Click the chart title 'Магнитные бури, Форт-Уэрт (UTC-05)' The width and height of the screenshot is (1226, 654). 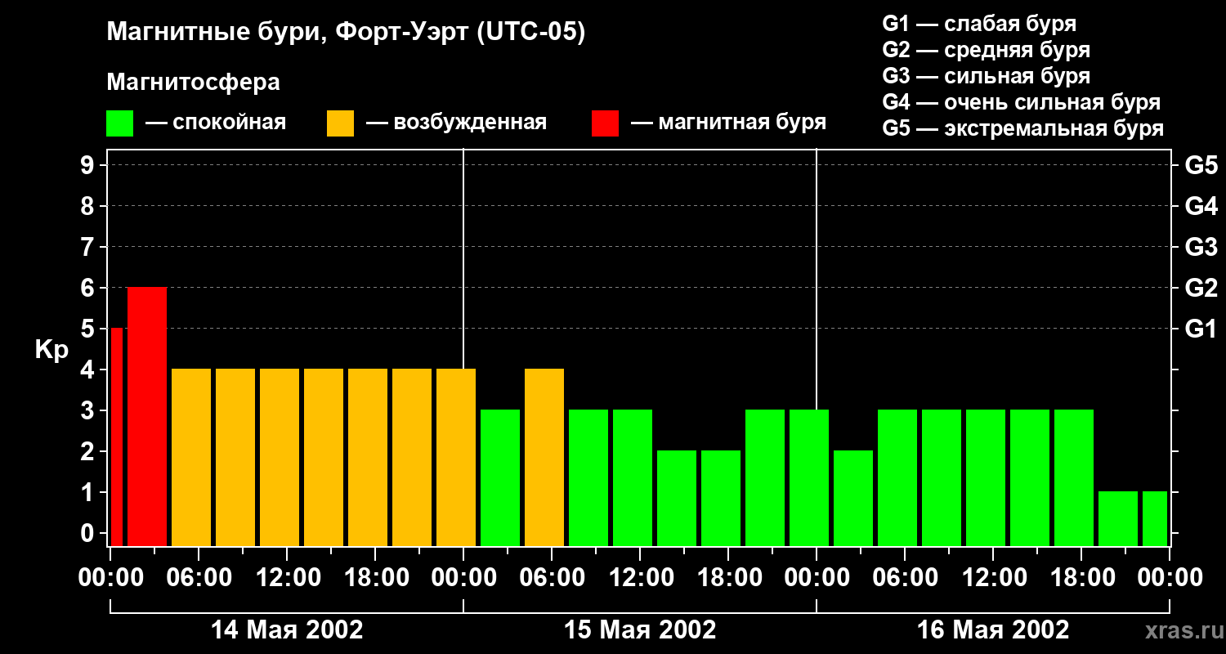coord(347,33)
